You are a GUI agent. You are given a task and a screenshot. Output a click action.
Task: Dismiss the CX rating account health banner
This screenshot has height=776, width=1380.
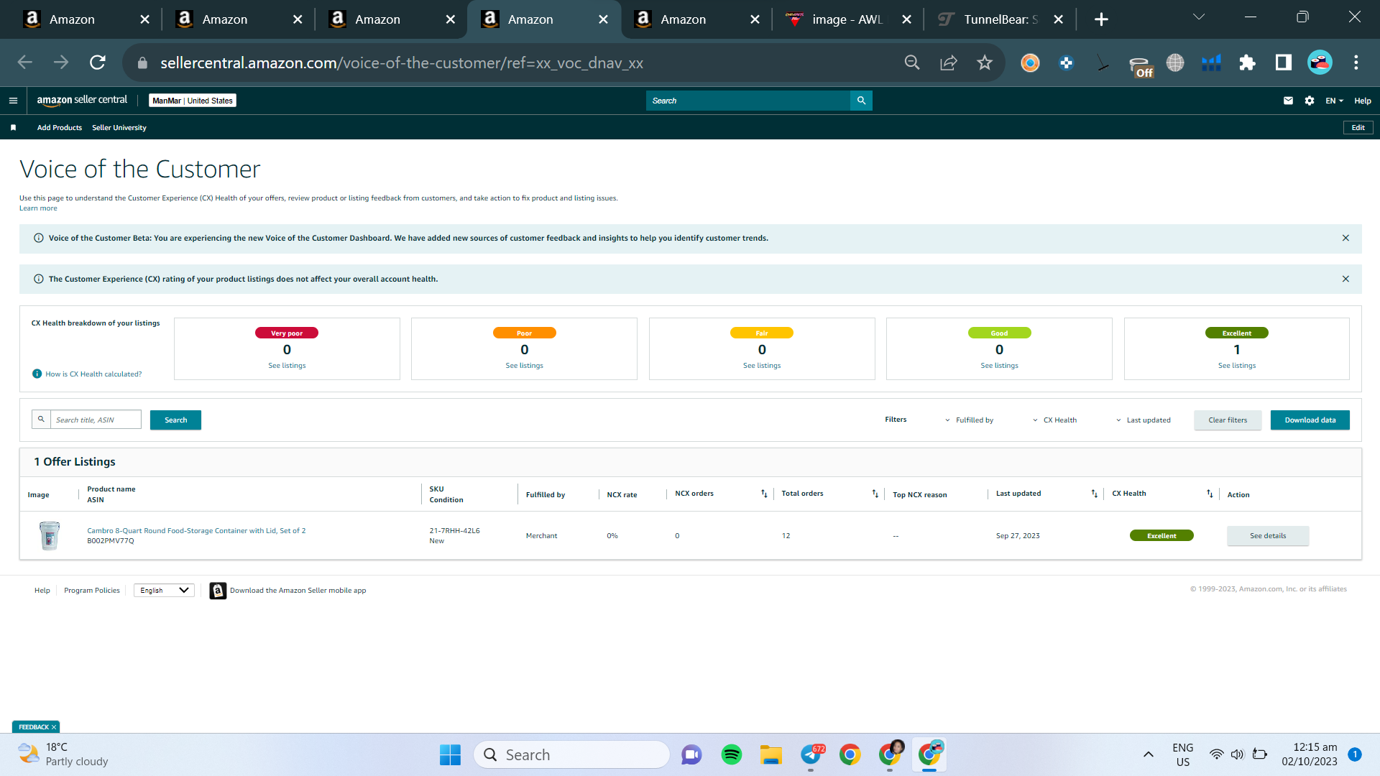[x=1345, y=279]
